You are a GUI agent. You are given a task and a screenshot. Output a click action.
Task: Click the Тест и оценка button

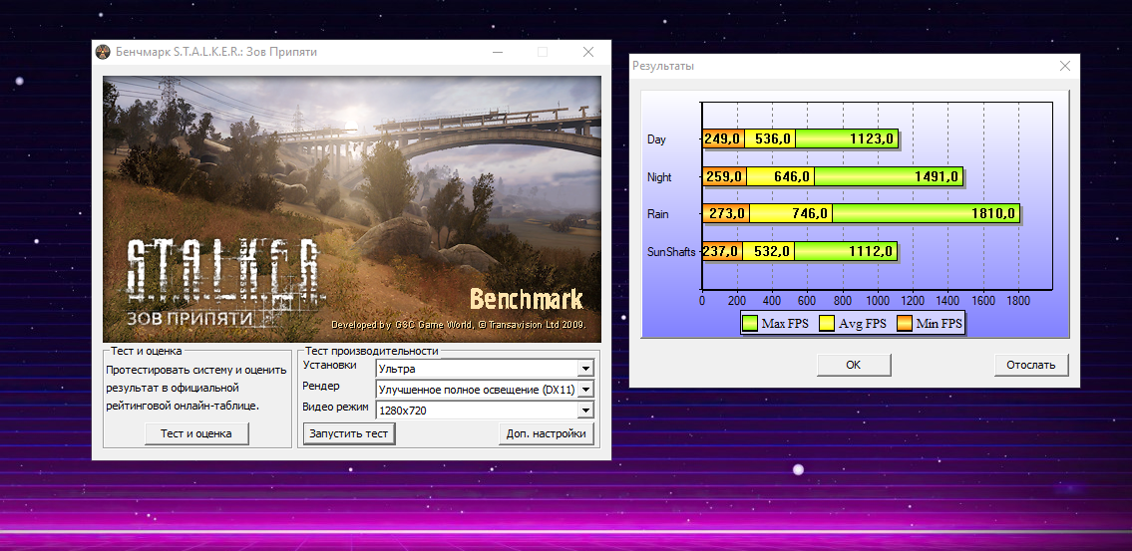[x=196, y=433]
